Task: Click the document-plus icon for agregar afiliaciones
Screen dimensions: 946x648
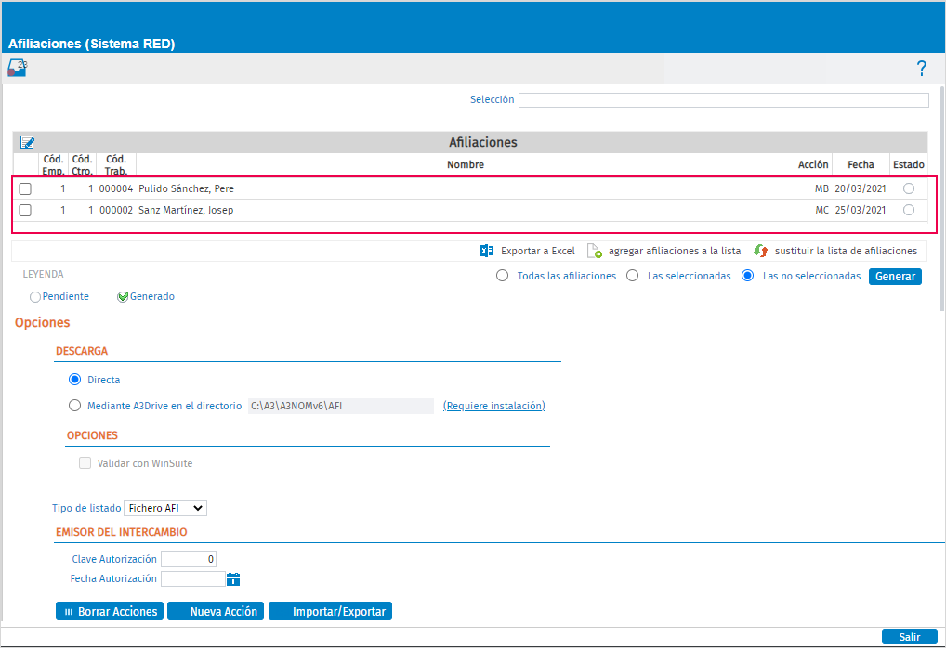Action: click(x=594, y=251)
